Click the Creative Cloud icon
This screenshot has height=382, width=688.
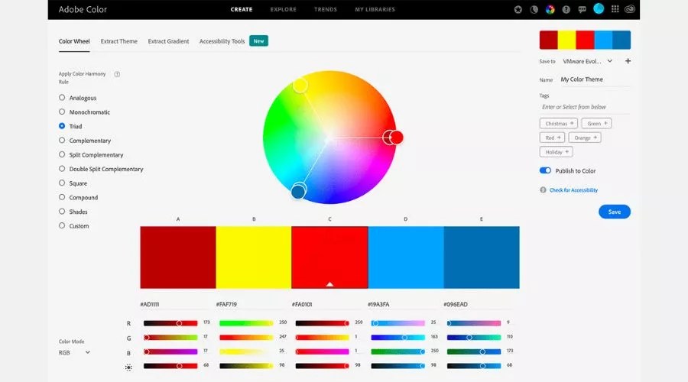pyautogui.click(x=630, y=9)
